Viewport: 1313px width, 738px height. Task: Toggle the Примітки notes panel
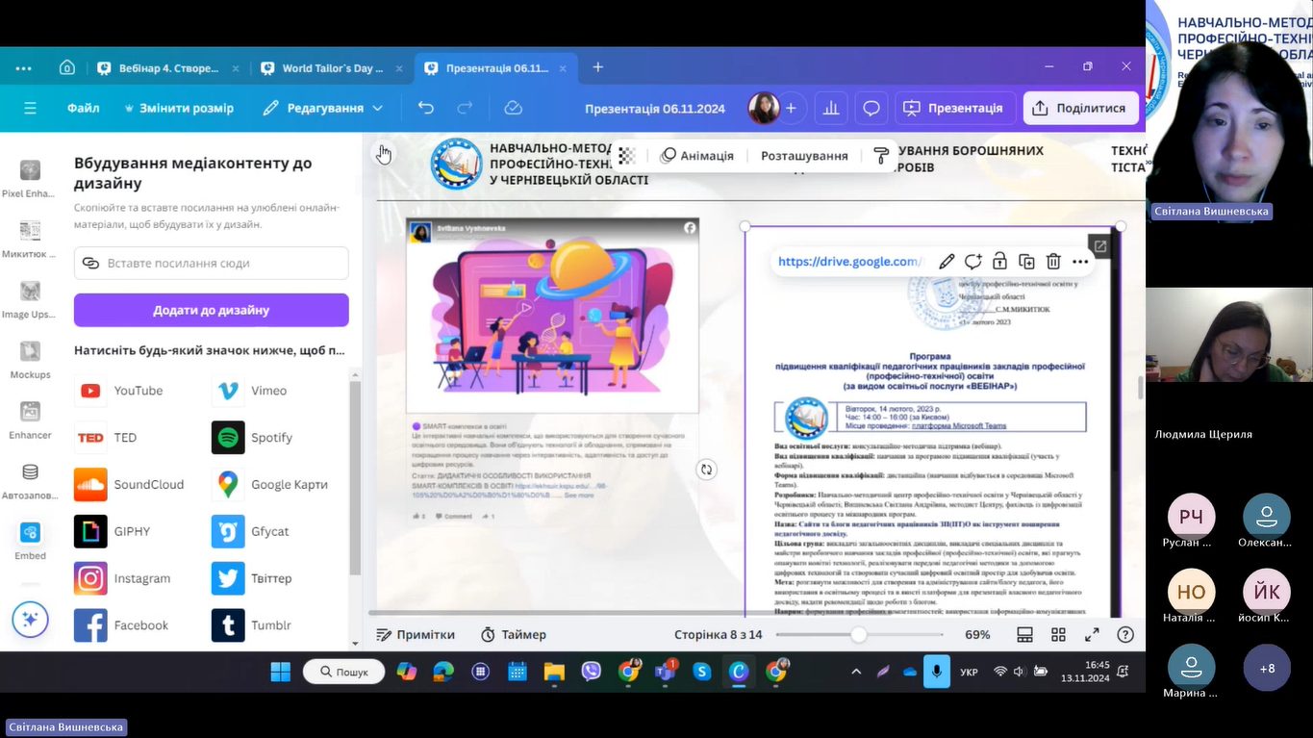(416, 635)
